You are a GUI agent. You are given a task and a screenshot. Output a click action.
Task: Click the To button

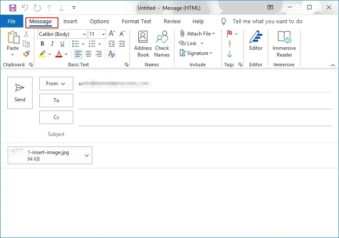[56, 100]
